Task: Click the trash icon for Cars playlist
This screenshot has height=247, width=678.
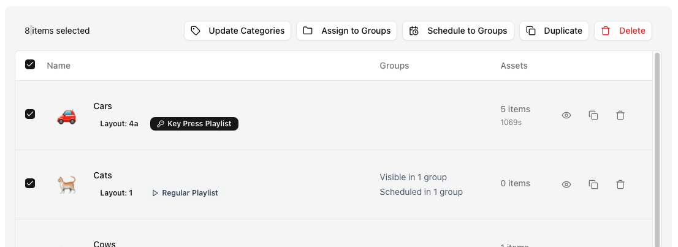Action: (x=620, y=115)
